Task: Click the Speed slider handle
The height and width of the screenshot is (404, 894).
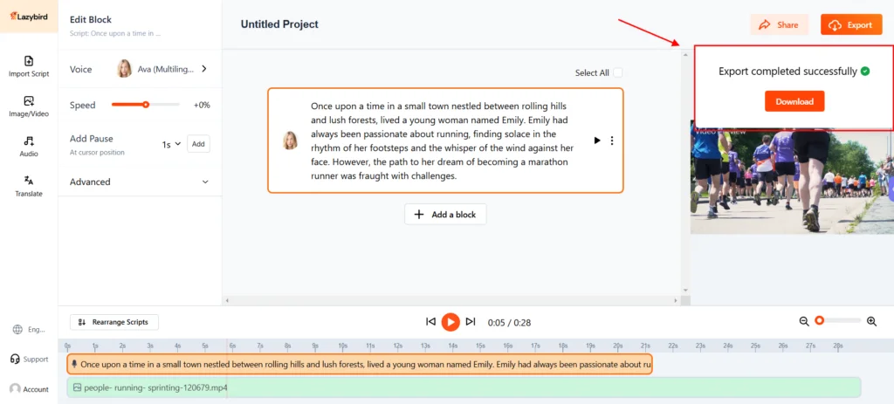Action: pos(146,105)
